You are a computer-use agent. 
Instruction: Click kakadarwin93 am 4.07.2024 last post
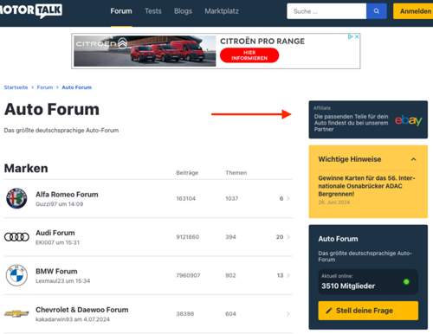(73, 319)
